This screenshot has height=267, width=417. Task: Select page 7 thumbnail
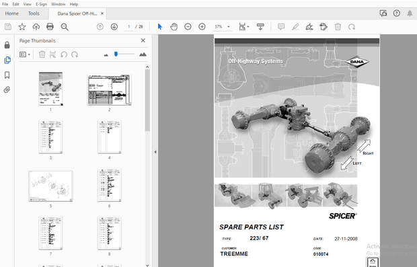click(50, 233)
